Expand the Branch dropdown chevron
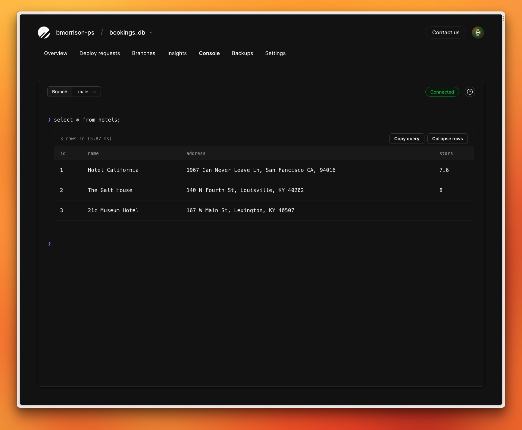This screenshot has height=430, width=522. (94, 92)
